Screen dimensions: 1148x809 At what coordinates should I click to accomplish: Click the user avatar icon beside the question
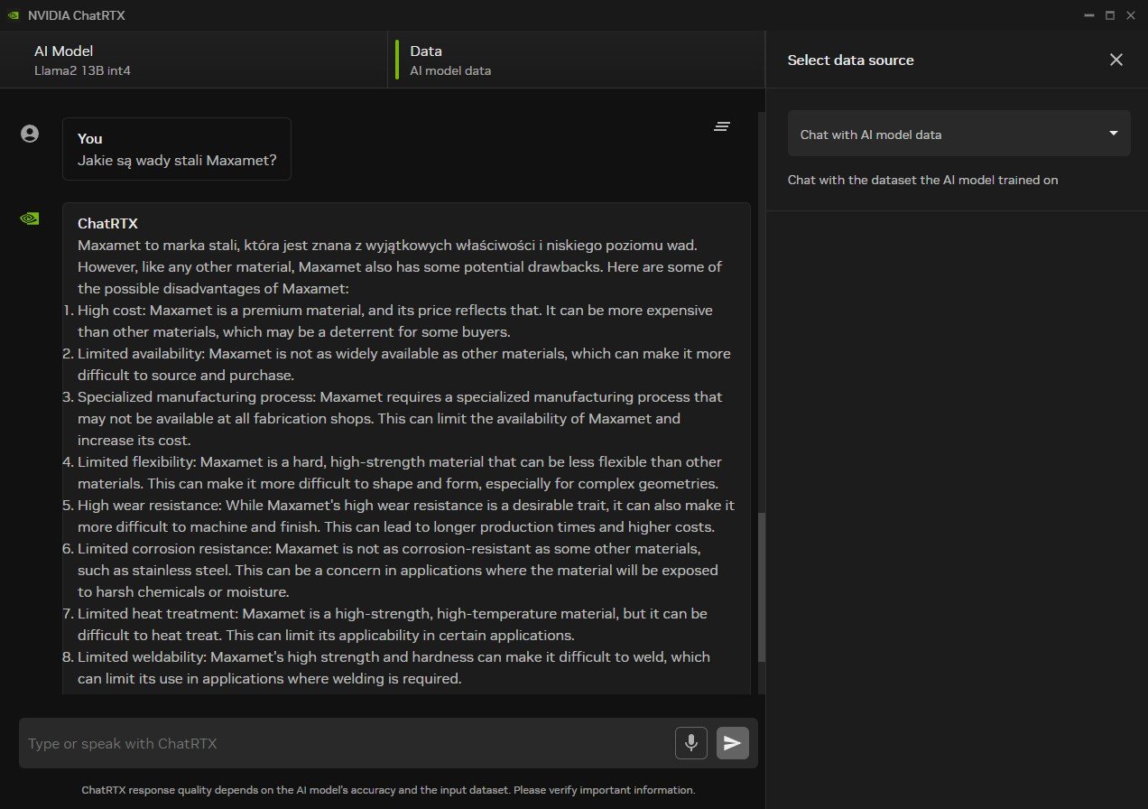click(x=30, y=133)
